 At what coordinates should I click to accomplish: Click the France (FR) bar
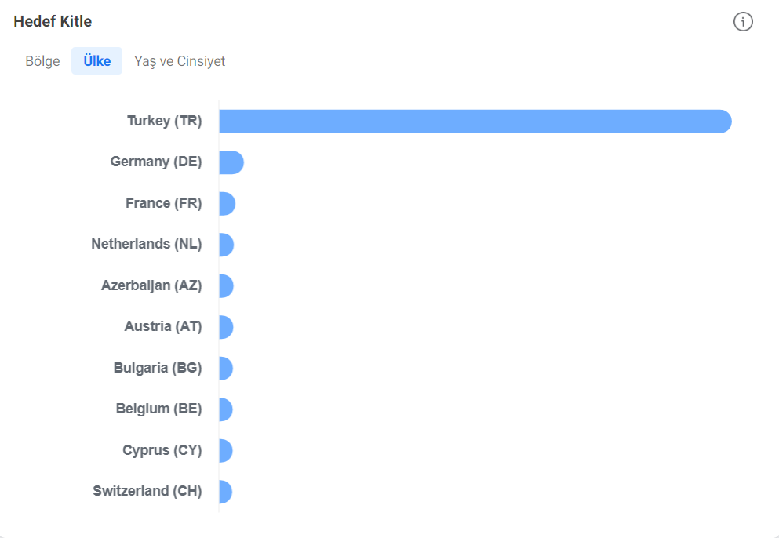point(227,204)
